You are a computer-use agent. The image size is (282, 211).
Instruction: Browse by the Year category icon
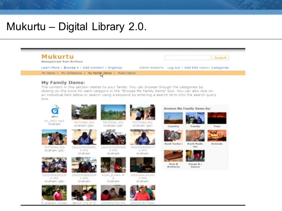pyautogui.click(x=217, y=118)
